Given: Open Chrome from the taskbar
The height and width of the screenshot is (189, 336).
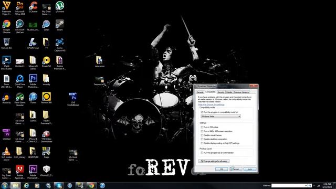Looking at the screenshot, I should 91,185.
